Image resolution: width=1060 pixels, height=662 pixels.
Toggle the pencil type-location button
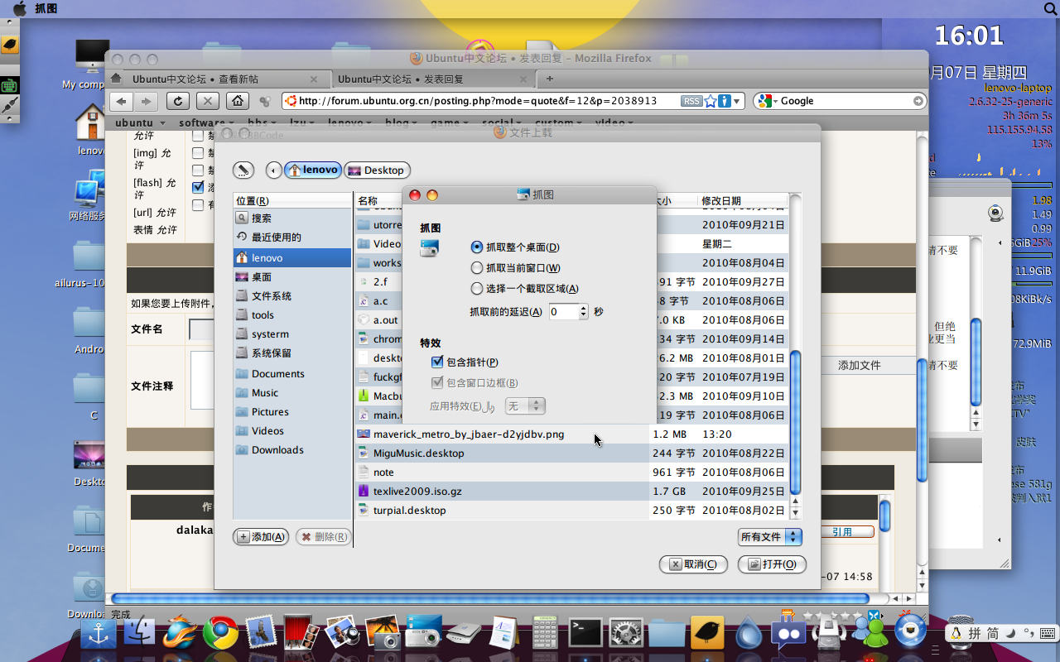(243, 170)
